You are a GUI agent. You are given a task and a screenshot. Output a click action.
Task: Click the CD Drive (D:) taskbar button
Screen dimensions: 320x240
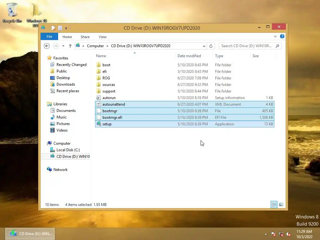click(x=30, y=234)
